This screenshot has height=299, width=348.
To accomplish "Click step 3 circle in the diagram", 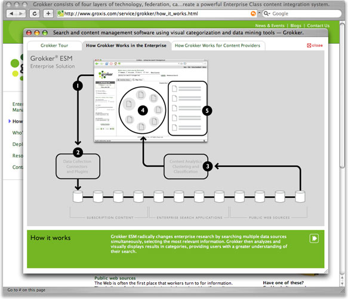I will click(x=208, y=166).
